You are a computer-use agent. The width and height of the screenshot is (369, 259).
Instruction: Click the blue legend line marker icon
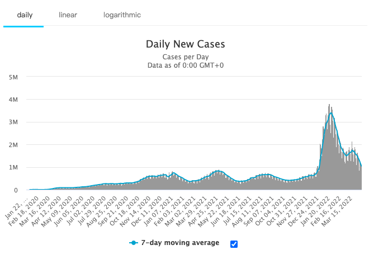click(133, 243)
